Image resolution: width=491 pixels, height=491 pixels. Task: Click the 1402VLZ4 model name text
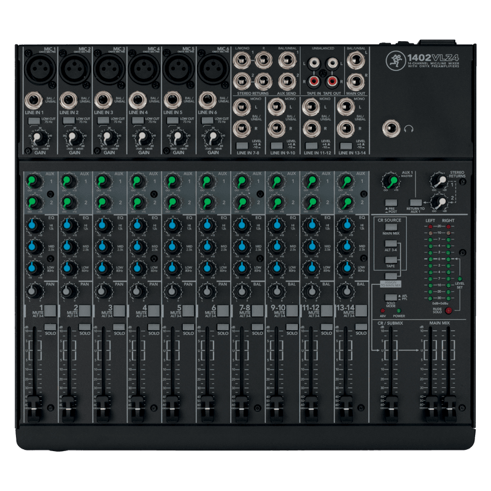click(433, 58)
